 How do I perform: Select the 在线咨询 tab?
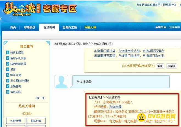49,27
